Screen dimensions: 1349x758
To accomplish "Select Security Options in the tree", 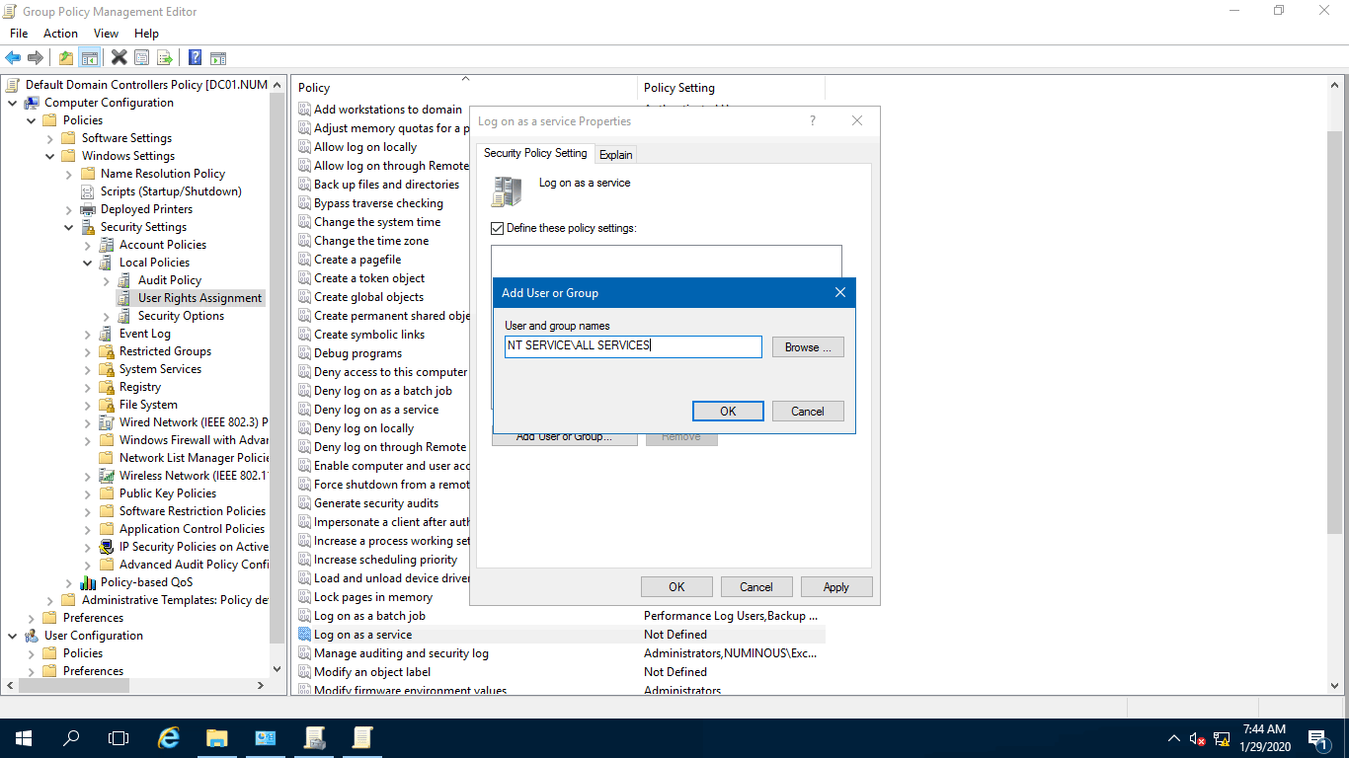I will [181, 316].
